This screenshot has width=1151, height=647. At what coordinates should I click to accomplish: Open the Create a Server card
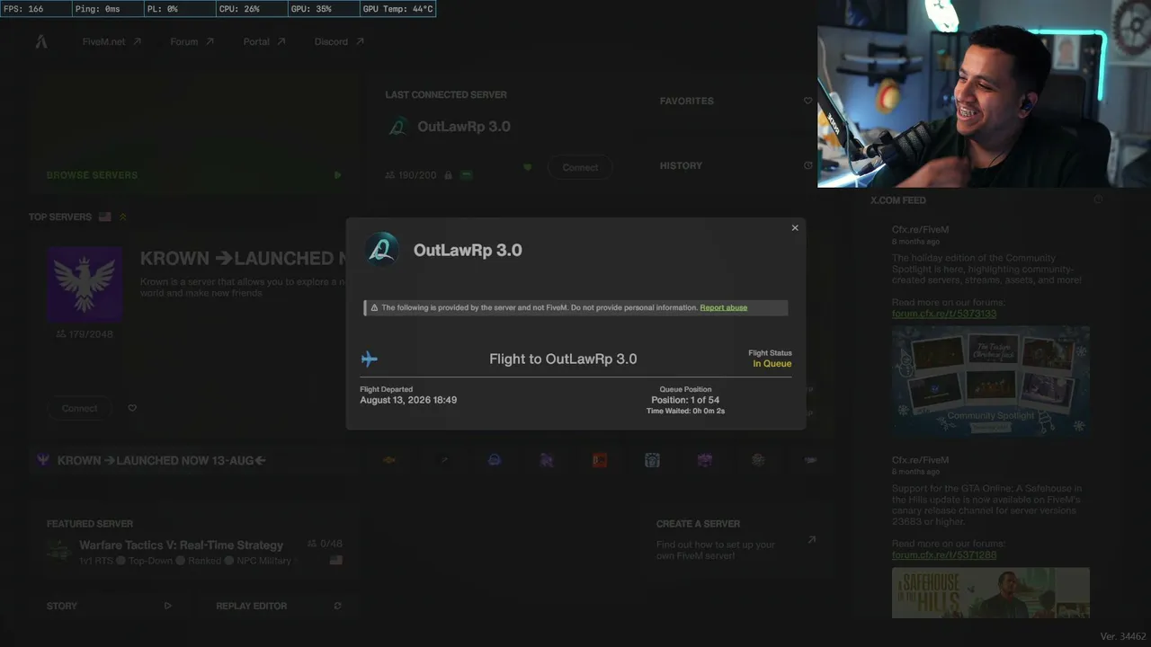(736, 539)
